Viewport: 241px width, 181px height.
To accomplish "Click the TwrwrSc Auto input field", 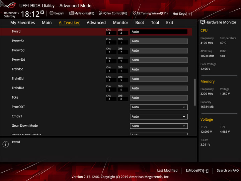I will point(159,41).
